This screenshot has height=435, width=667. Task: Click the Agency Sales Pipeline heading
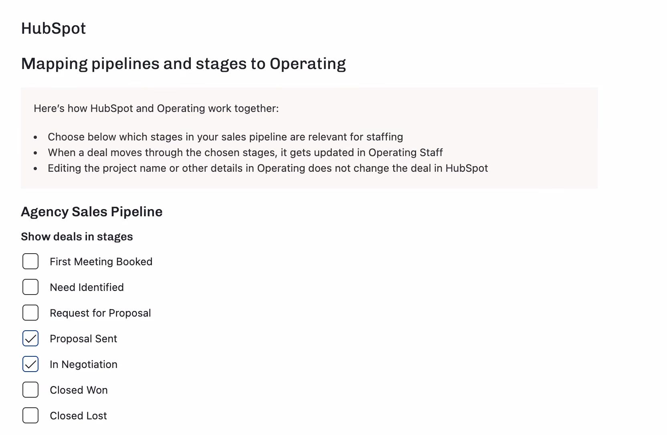click(92, 212)
